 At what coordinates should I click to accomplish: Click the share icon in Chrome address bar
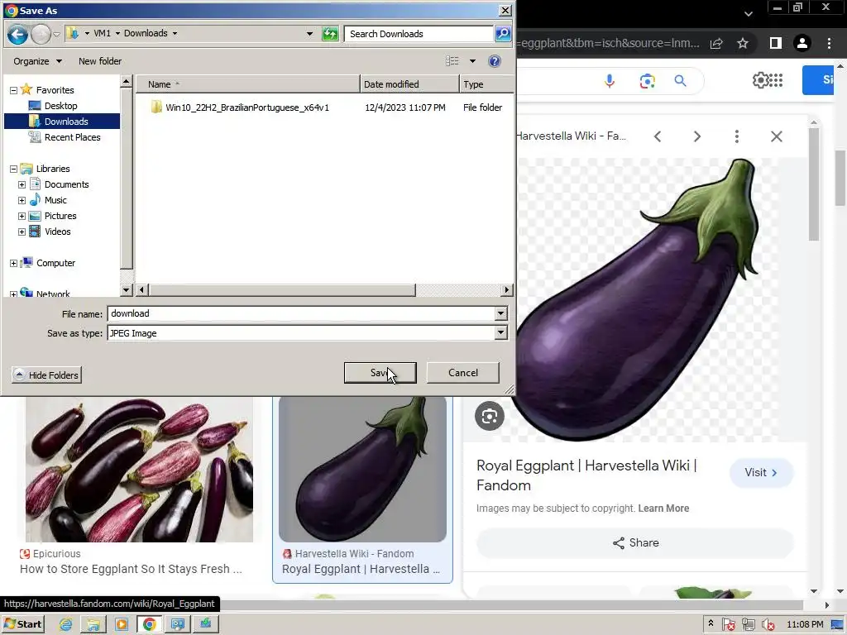click(716, 43)
